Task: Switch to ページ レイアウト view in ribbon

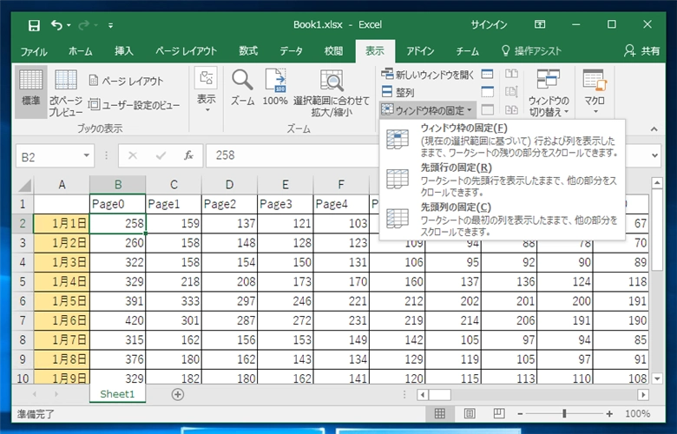Action: click(126, 81)
